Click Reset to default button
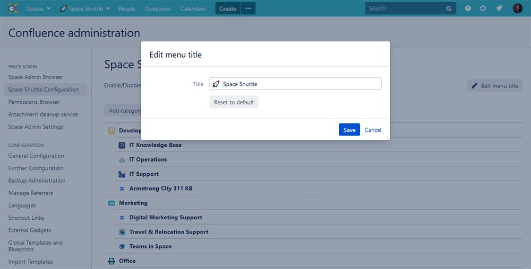531x269 pixels. 234,102
